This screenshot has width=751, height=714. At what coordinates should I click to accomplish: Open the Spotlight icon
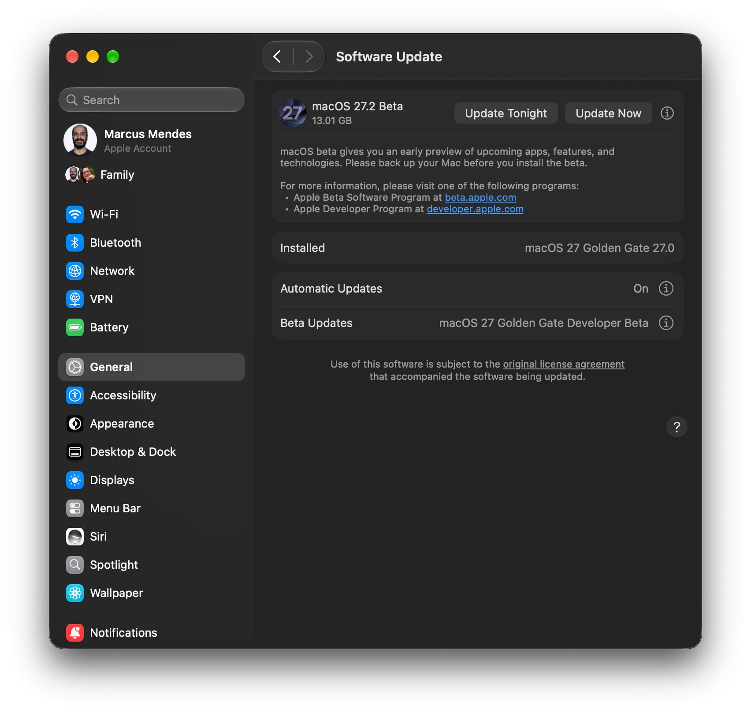point(75,565)
